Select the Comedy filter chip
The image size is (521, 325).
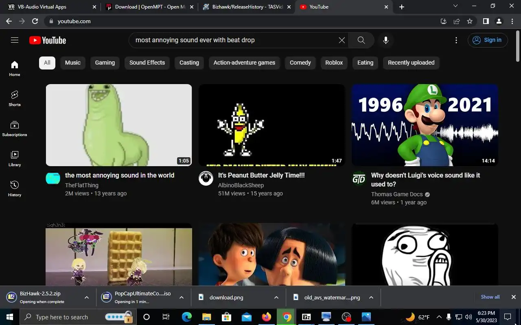click(x=300, y=63)
